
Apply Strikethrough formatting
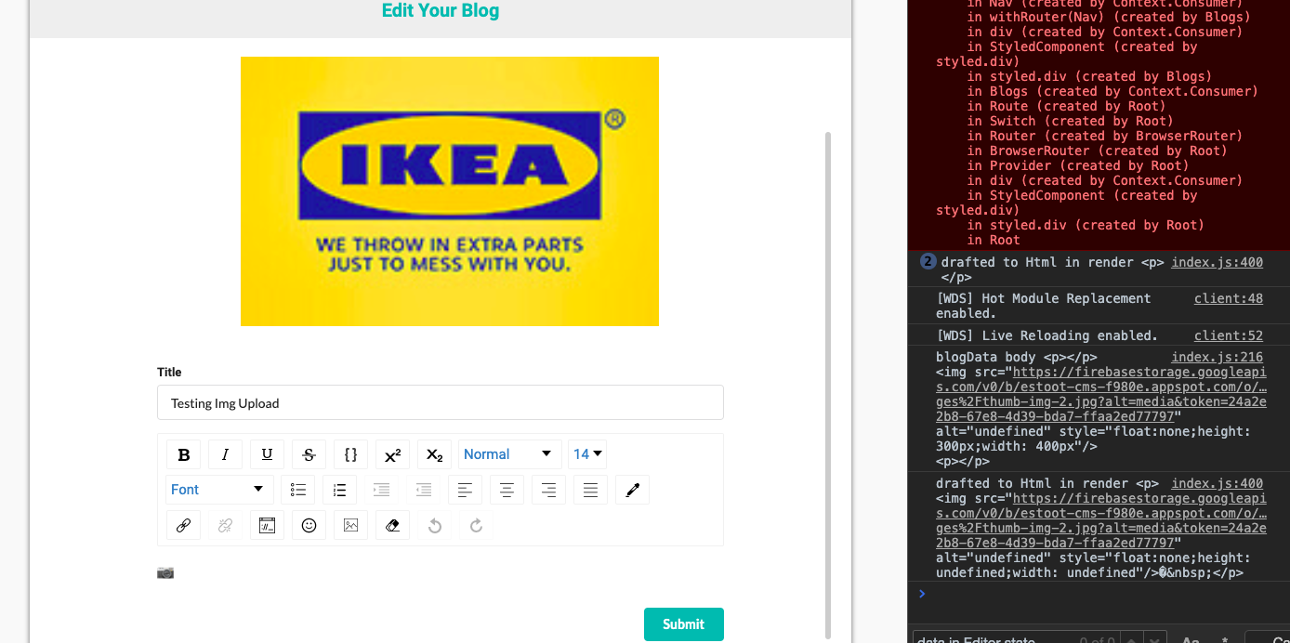pyautogui.click(x=309, y=454)
